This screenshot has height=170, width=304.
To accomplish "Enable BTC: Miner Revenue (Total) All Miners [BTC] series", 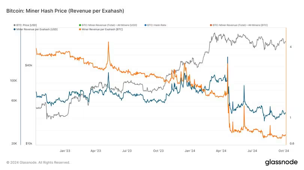I will [x=239, y=25].
